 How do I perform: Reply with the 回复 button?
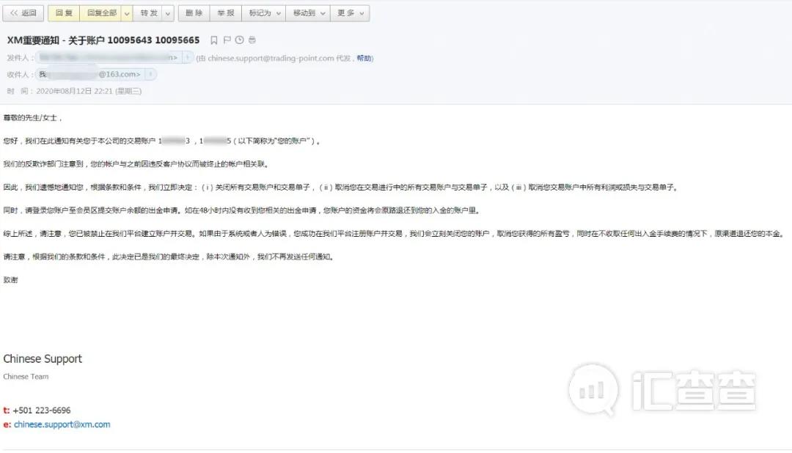(x=64, y=13)
